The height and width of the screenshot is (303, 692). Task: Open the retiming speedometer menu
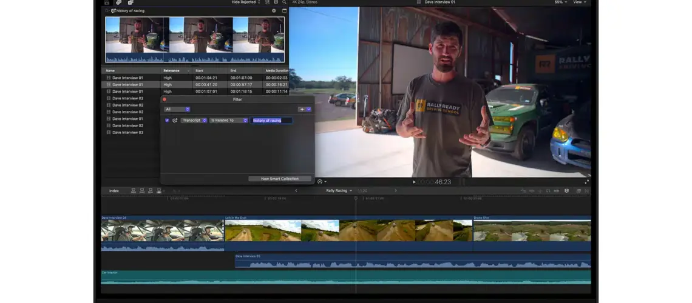[x=321, y=182]
